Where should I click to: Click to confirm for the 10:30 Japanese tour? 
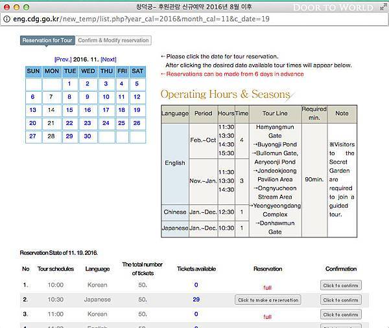340,300
